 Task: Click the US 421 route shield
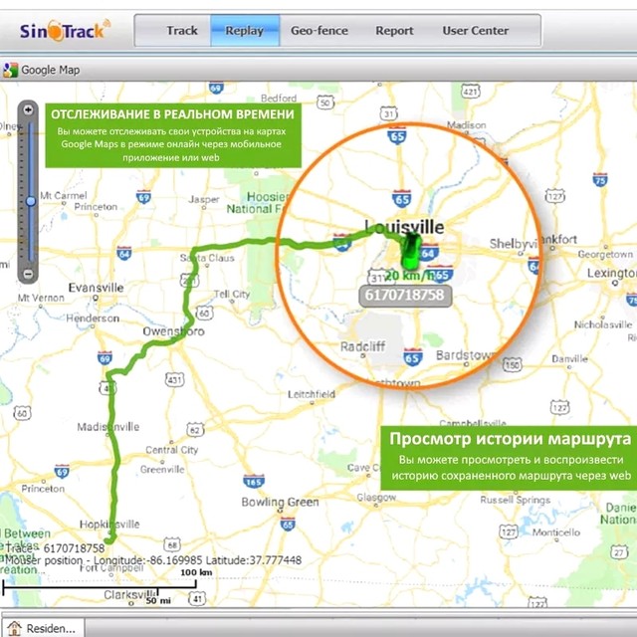471,92
